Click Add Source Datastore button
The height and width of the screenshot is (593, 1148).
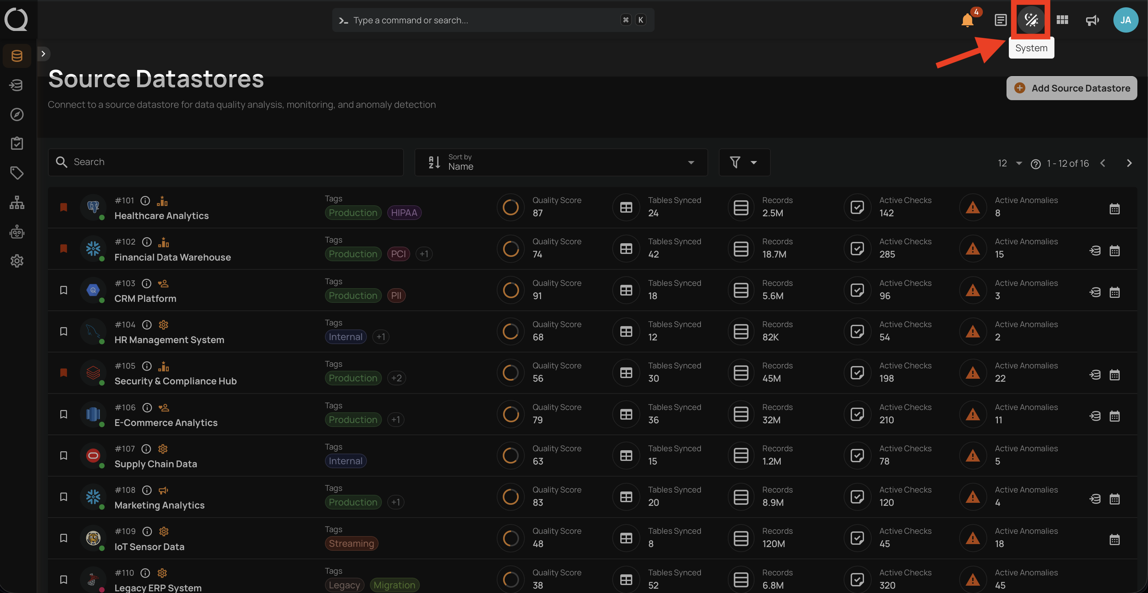1071,88
